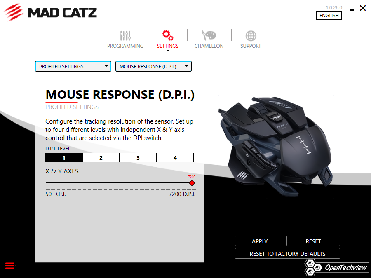Click Reset to Factory Defaults

(x=287, y=253)
